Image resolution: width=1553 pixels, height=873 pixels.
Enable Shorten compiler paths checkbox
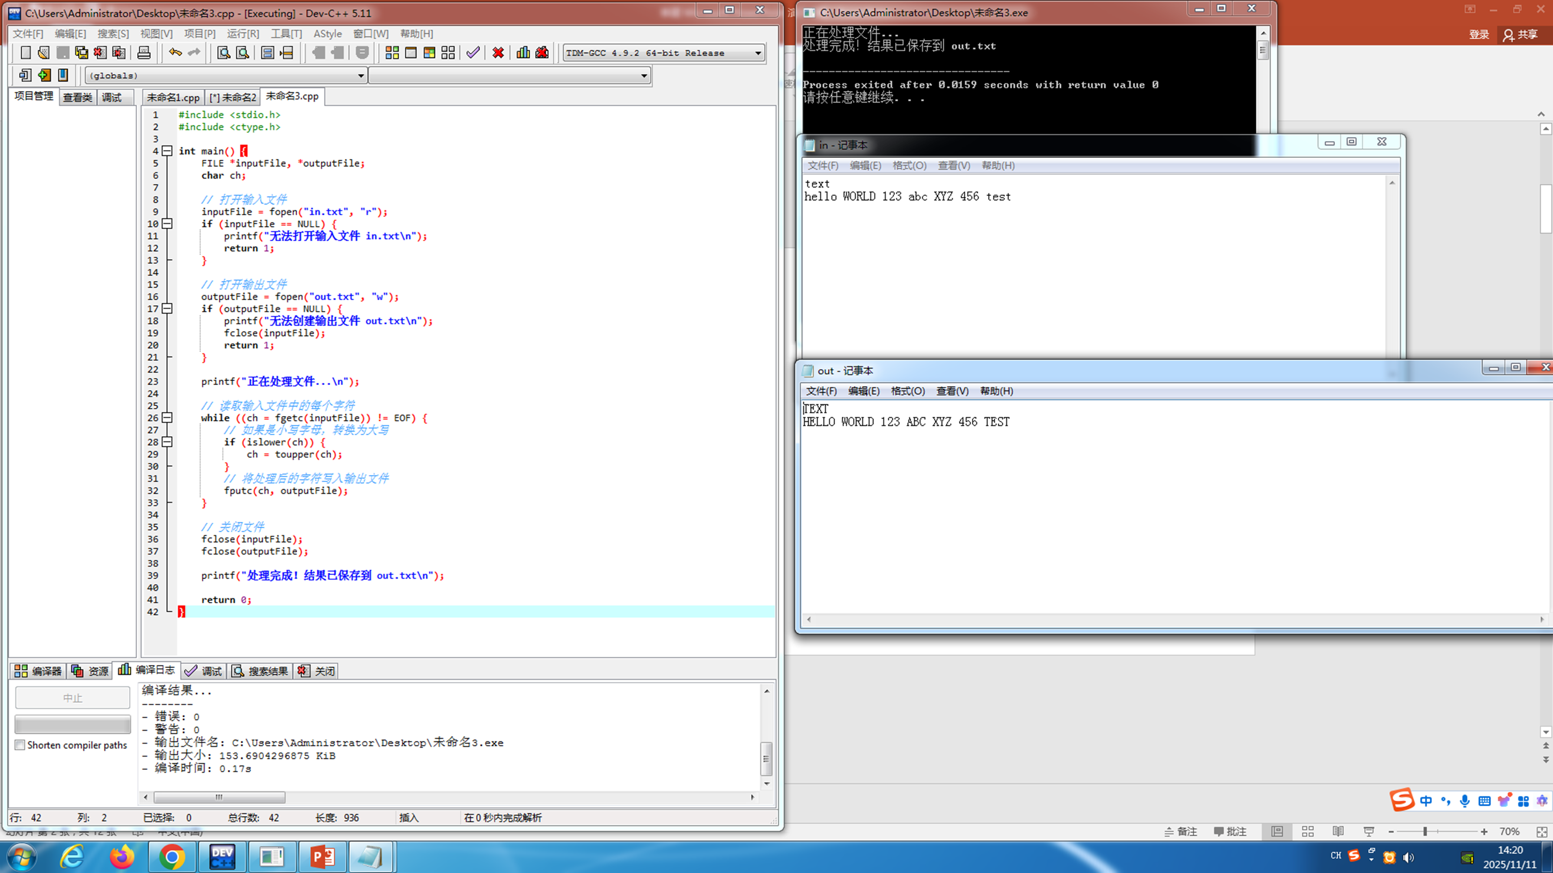coord(21,745)
